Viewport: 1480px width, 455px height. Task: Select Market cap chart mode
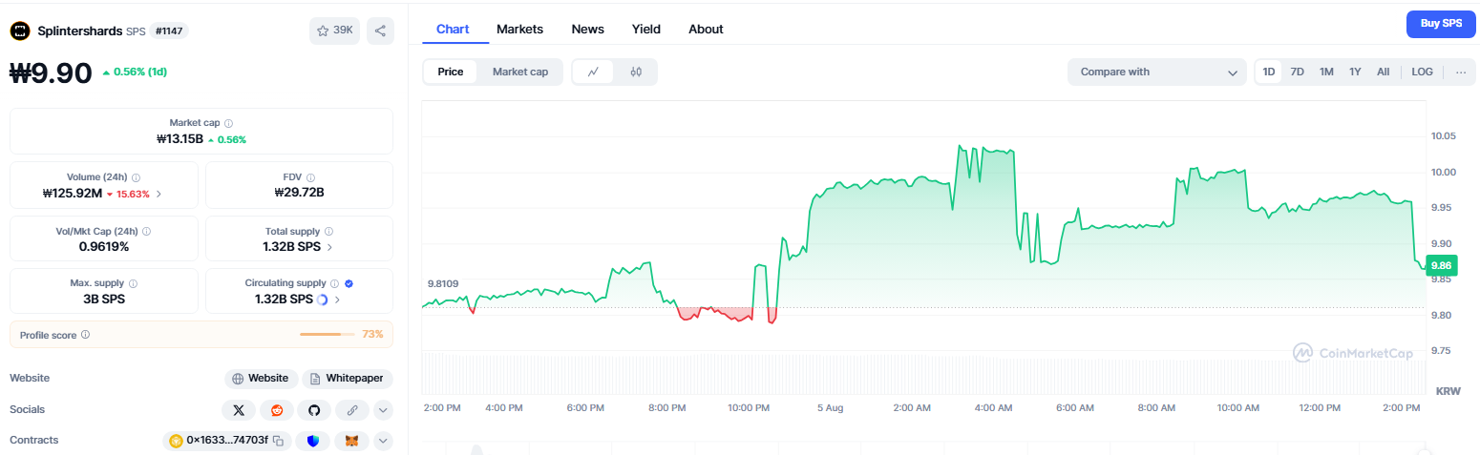(520, 72)
